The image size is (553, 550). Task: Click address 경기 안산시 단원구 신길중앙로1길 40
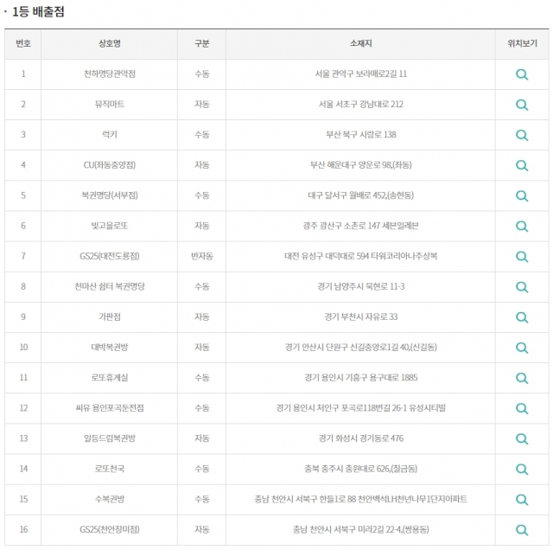[347, 347]
